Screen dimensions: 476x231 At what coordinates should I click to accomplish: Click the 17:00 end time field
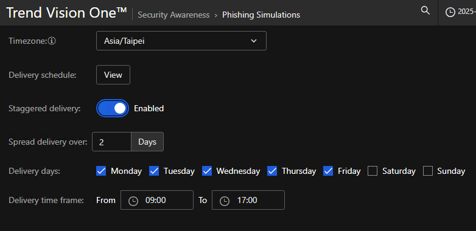pos(248,200)
